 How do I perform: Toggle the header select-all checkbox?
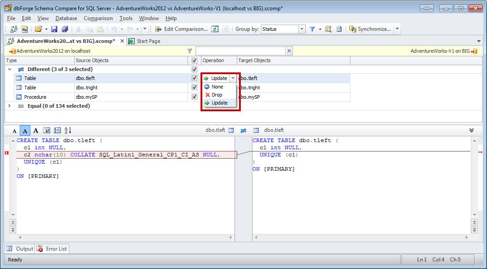194,61
